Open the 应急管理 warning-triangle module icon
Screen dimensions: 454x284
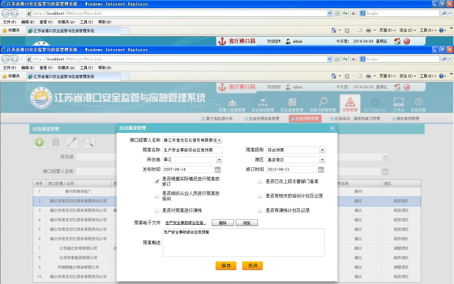[x=350, y=104]
